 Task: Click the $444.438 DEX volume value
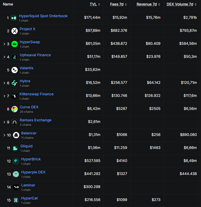coord(188,174)
